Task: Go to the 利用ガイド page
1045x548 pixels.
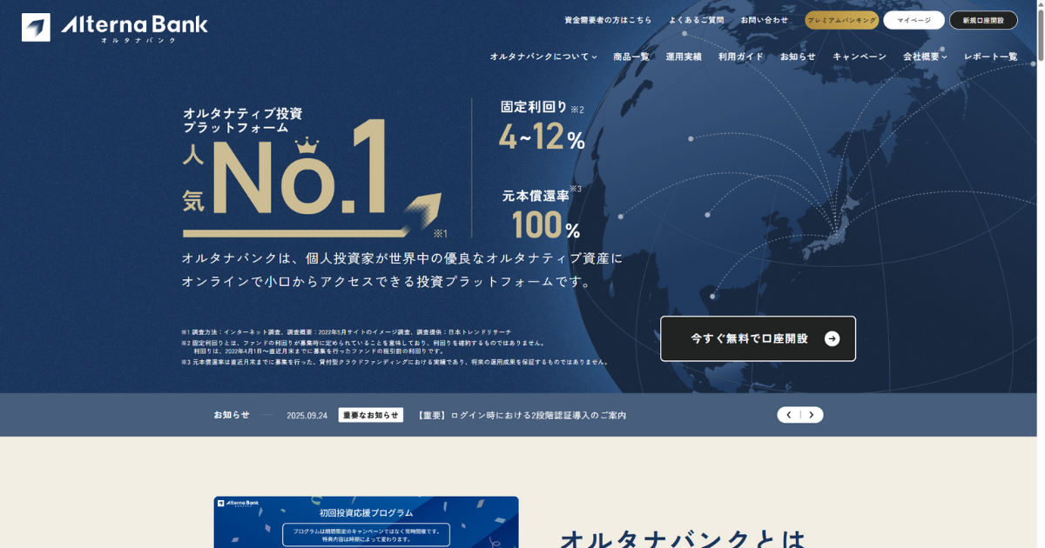Action: (740, 57)
